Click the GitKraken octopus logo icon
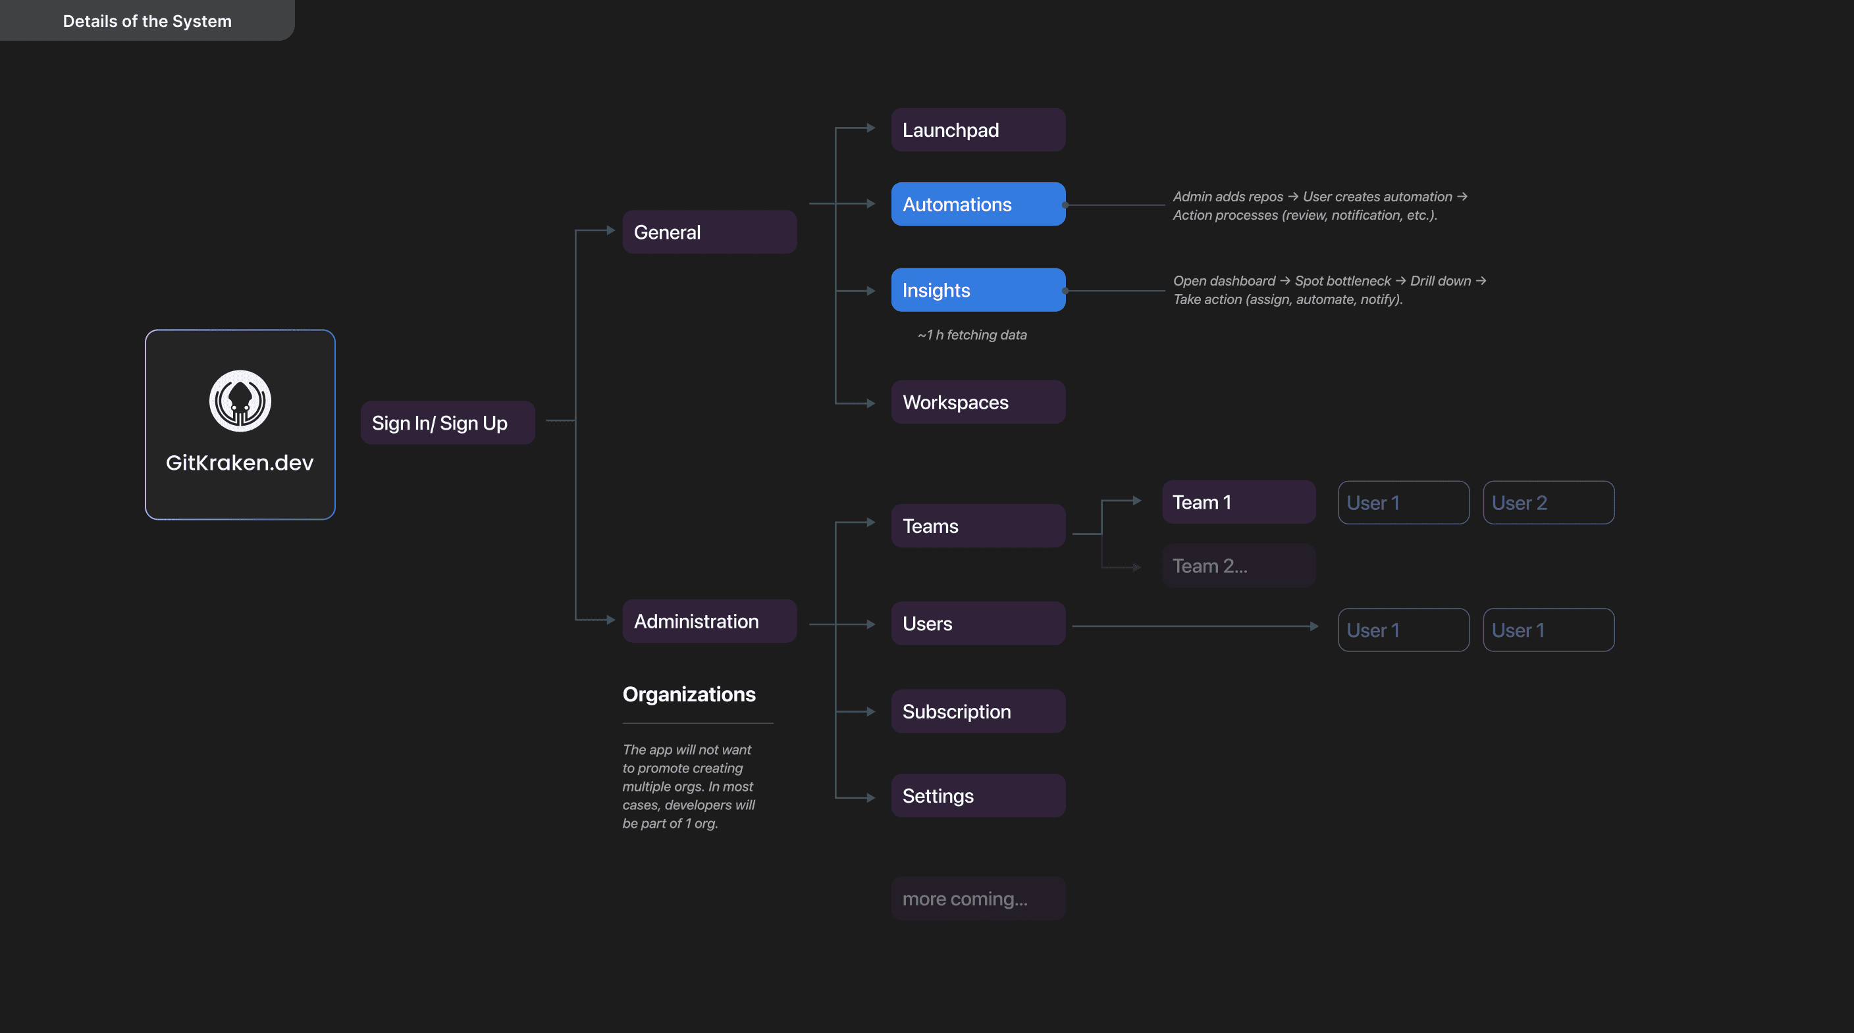This screenshot has width=1854, height=1033. pyautogui.click(x=240, y=401)
